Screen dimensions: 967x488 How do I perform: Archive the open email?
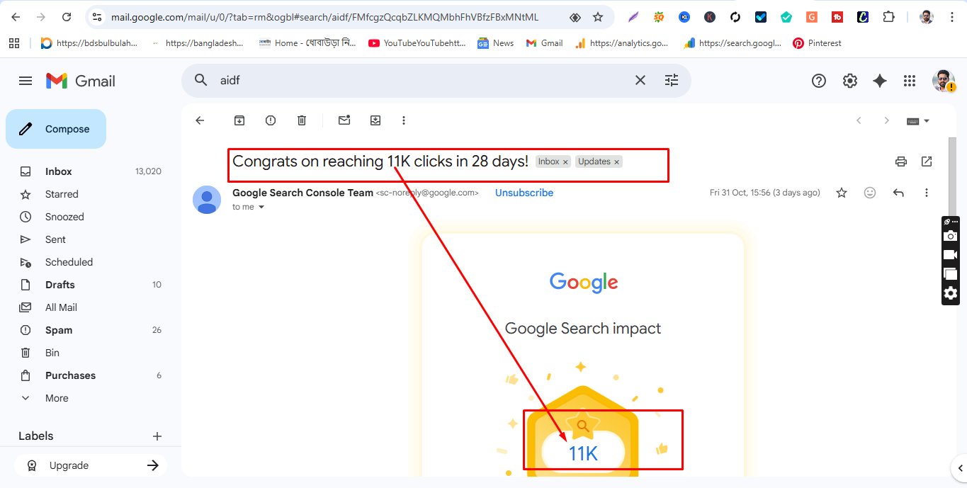tap(239, 120)
